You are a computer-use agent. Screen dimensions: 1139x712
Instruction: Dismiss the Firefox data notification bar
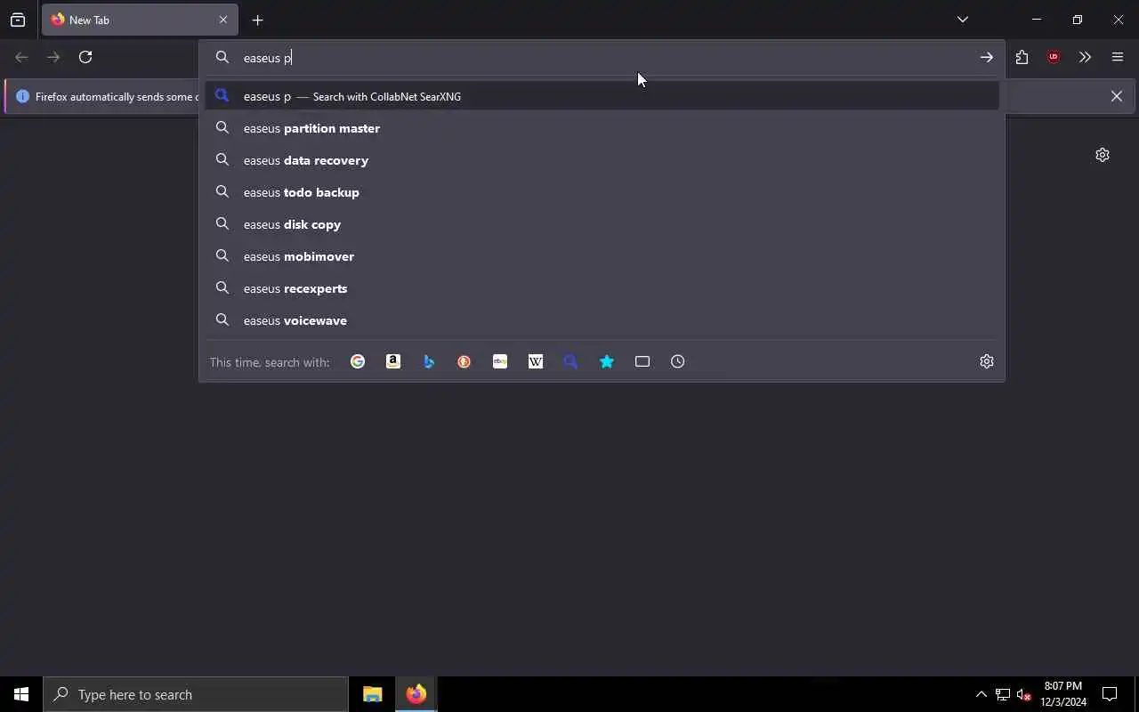1117,96
